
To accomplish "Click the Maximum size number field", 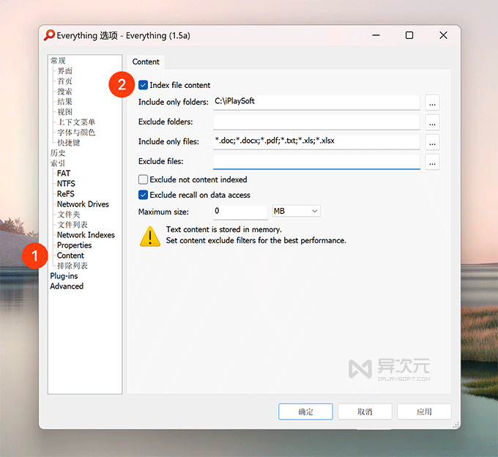I will tap(240, 211).
